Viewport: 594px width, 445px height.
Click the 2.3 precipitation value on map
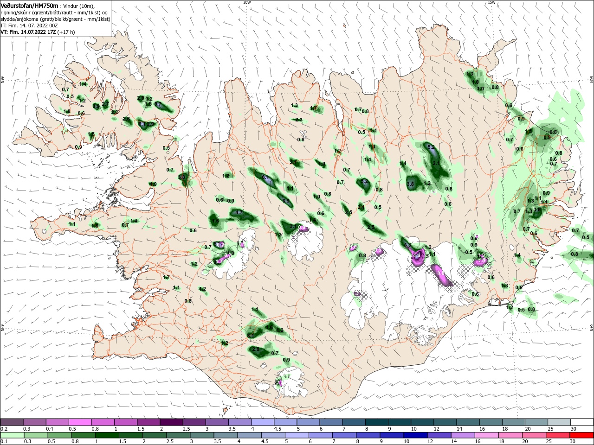[x=298, y=120]
